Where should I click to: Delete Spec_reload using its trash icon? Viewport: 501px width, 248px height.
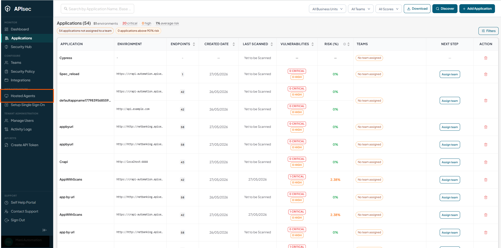[x=486, y=74]
